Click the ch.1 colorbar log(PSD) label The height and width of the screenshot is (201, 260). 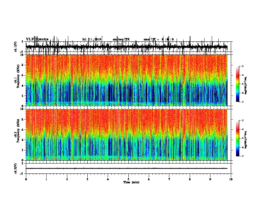coord(246,85)
